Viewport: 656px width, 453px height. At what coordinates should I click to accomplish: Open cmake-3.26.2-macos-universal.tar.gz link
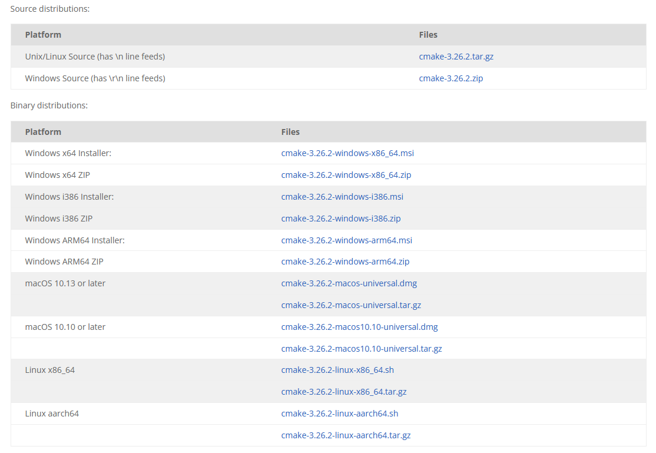tap(351, 305)
